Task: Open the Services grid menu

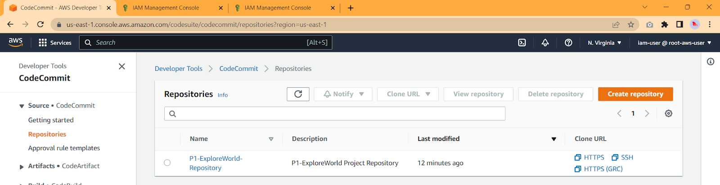Action: pos(55,43)
